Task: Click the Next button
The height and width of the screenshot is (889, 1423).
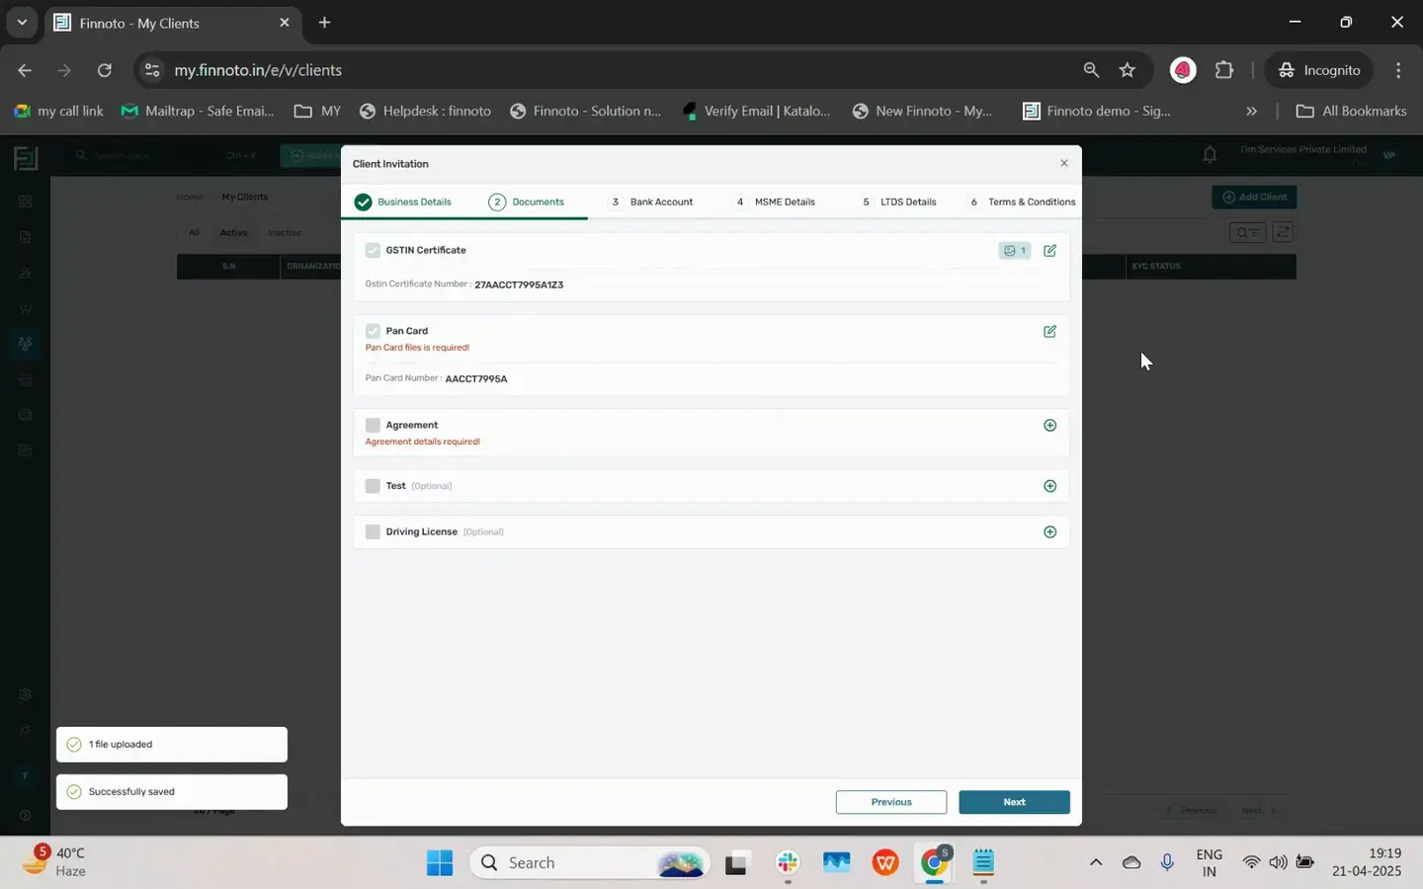Action: [x=1014, y=803]
